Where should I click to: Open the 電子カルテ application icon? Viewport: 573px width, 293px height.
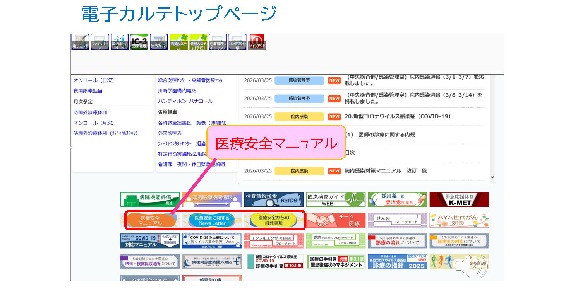[80, 42]
